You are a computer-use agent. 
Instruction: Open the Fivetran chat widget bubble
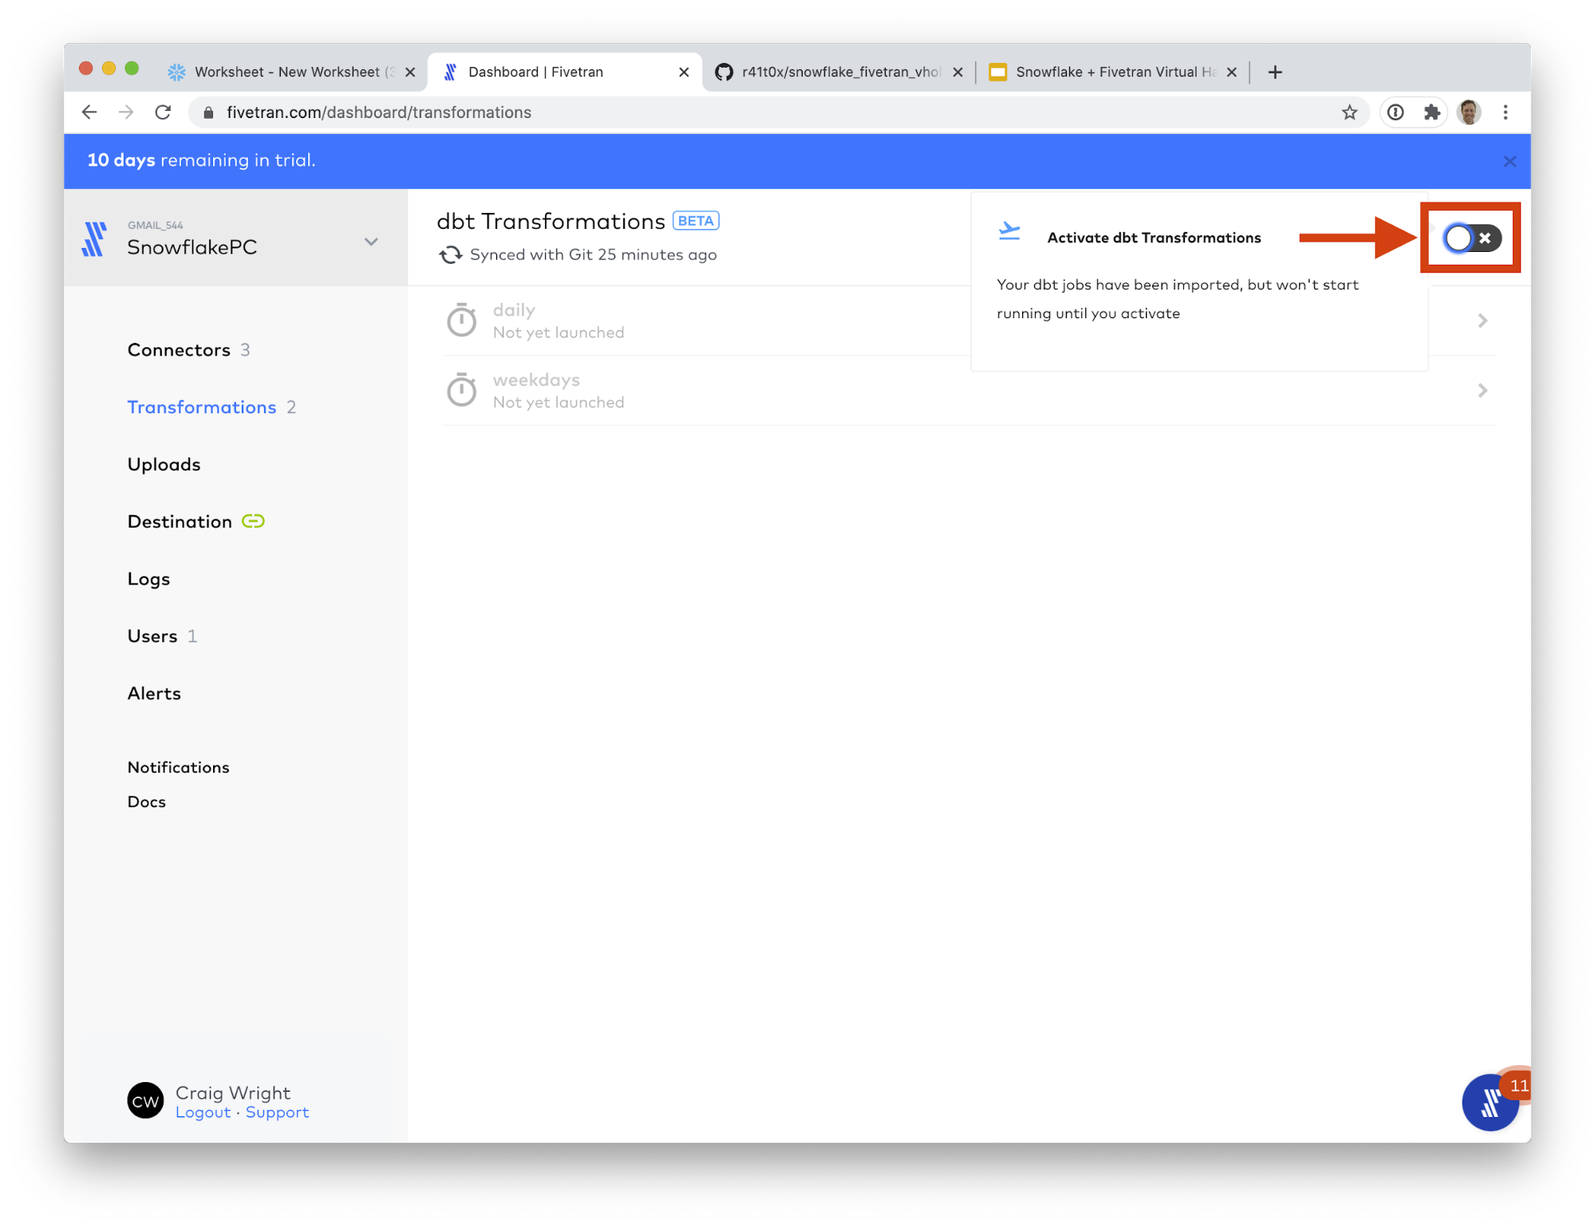(1489, 1104)
